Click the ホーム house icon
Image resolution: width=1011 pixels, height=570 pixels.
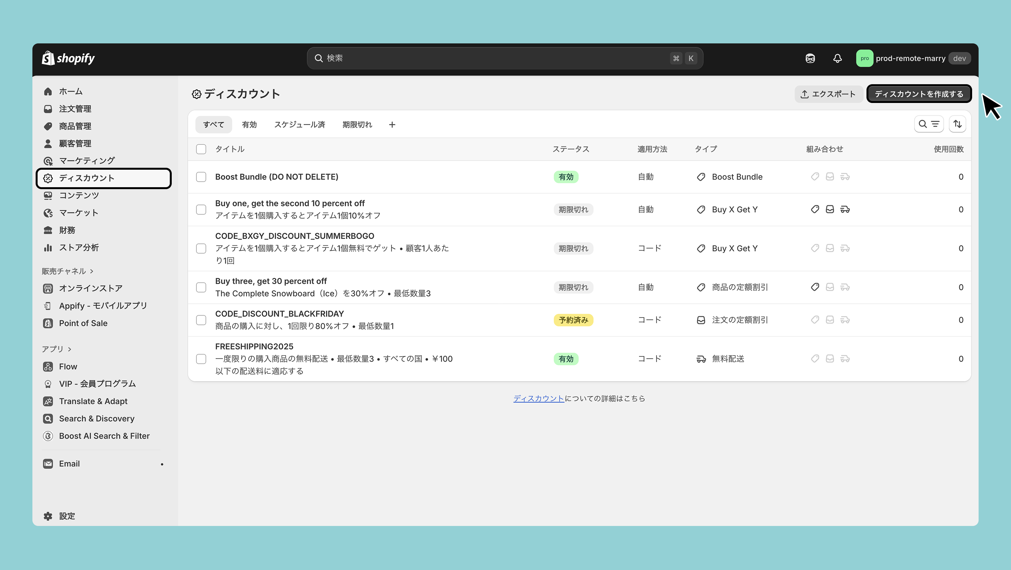click(x=48, y=91)
